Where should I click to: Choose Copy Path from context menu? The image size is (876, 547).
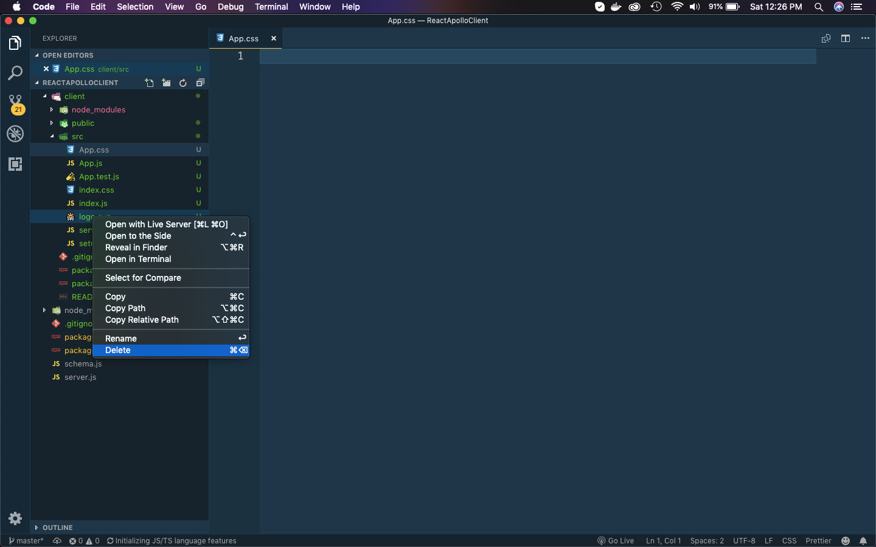click(x=171, y=308)
